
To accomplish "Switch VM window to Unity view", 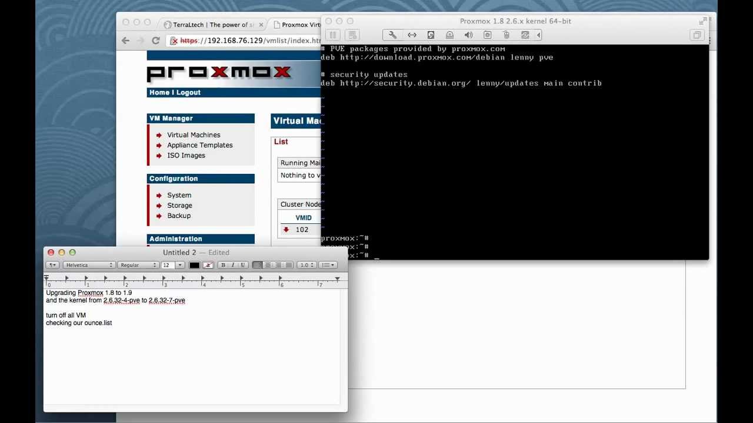I will coord(697,35).
